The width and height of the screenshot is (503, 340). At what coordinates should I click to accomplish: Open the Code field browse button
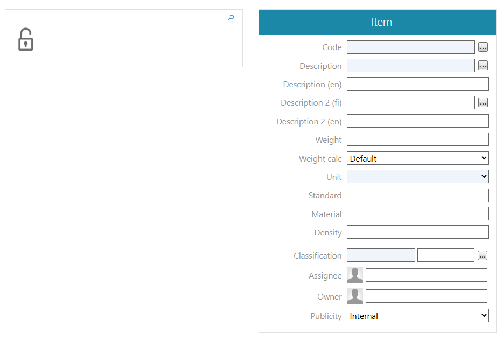pyautogui.click(x=483, y=47)
